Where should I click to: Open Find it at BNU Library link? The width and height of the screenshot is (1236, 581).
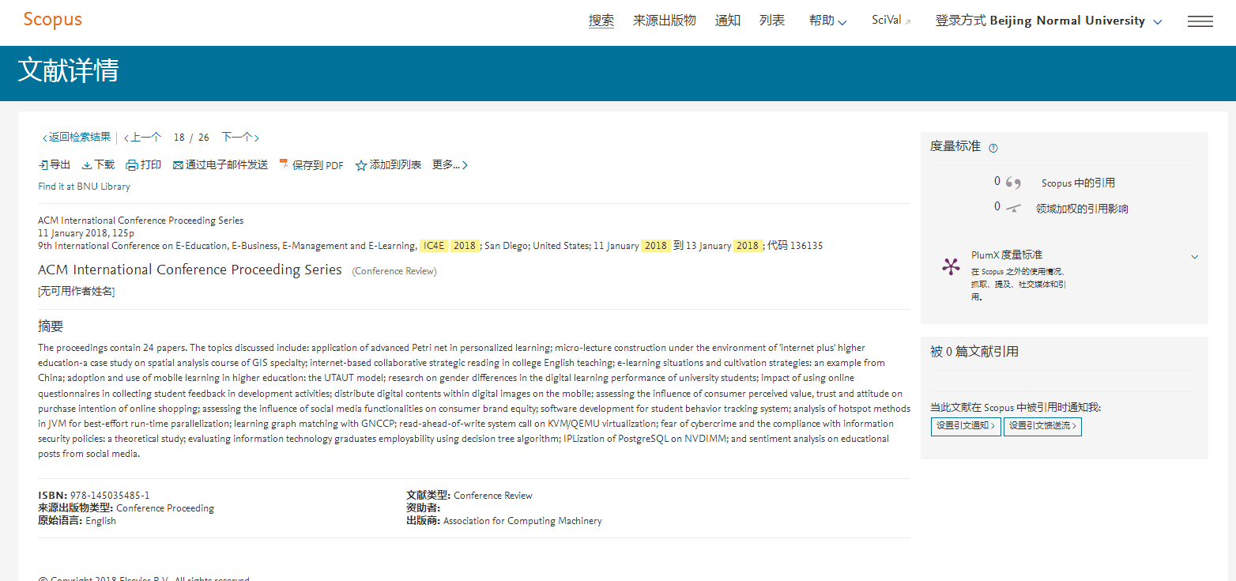84,187
